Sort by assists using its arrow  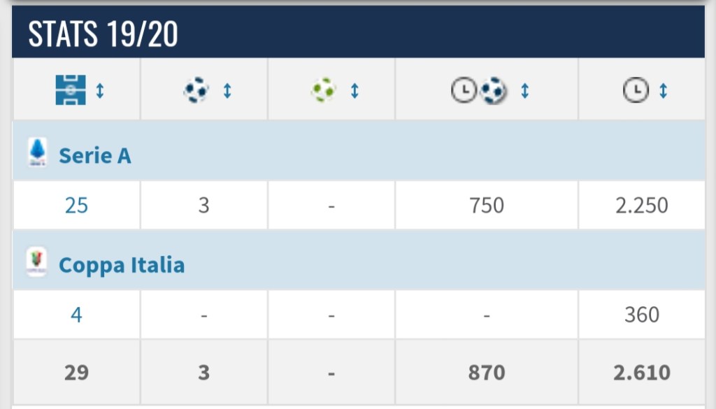coord(355,91)
